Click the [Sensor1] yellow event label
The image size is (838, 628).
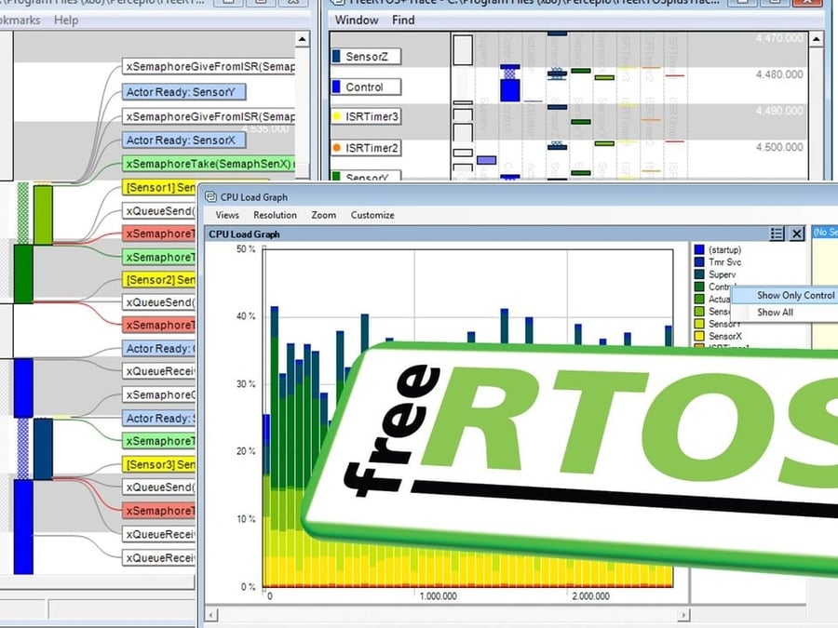159,187
